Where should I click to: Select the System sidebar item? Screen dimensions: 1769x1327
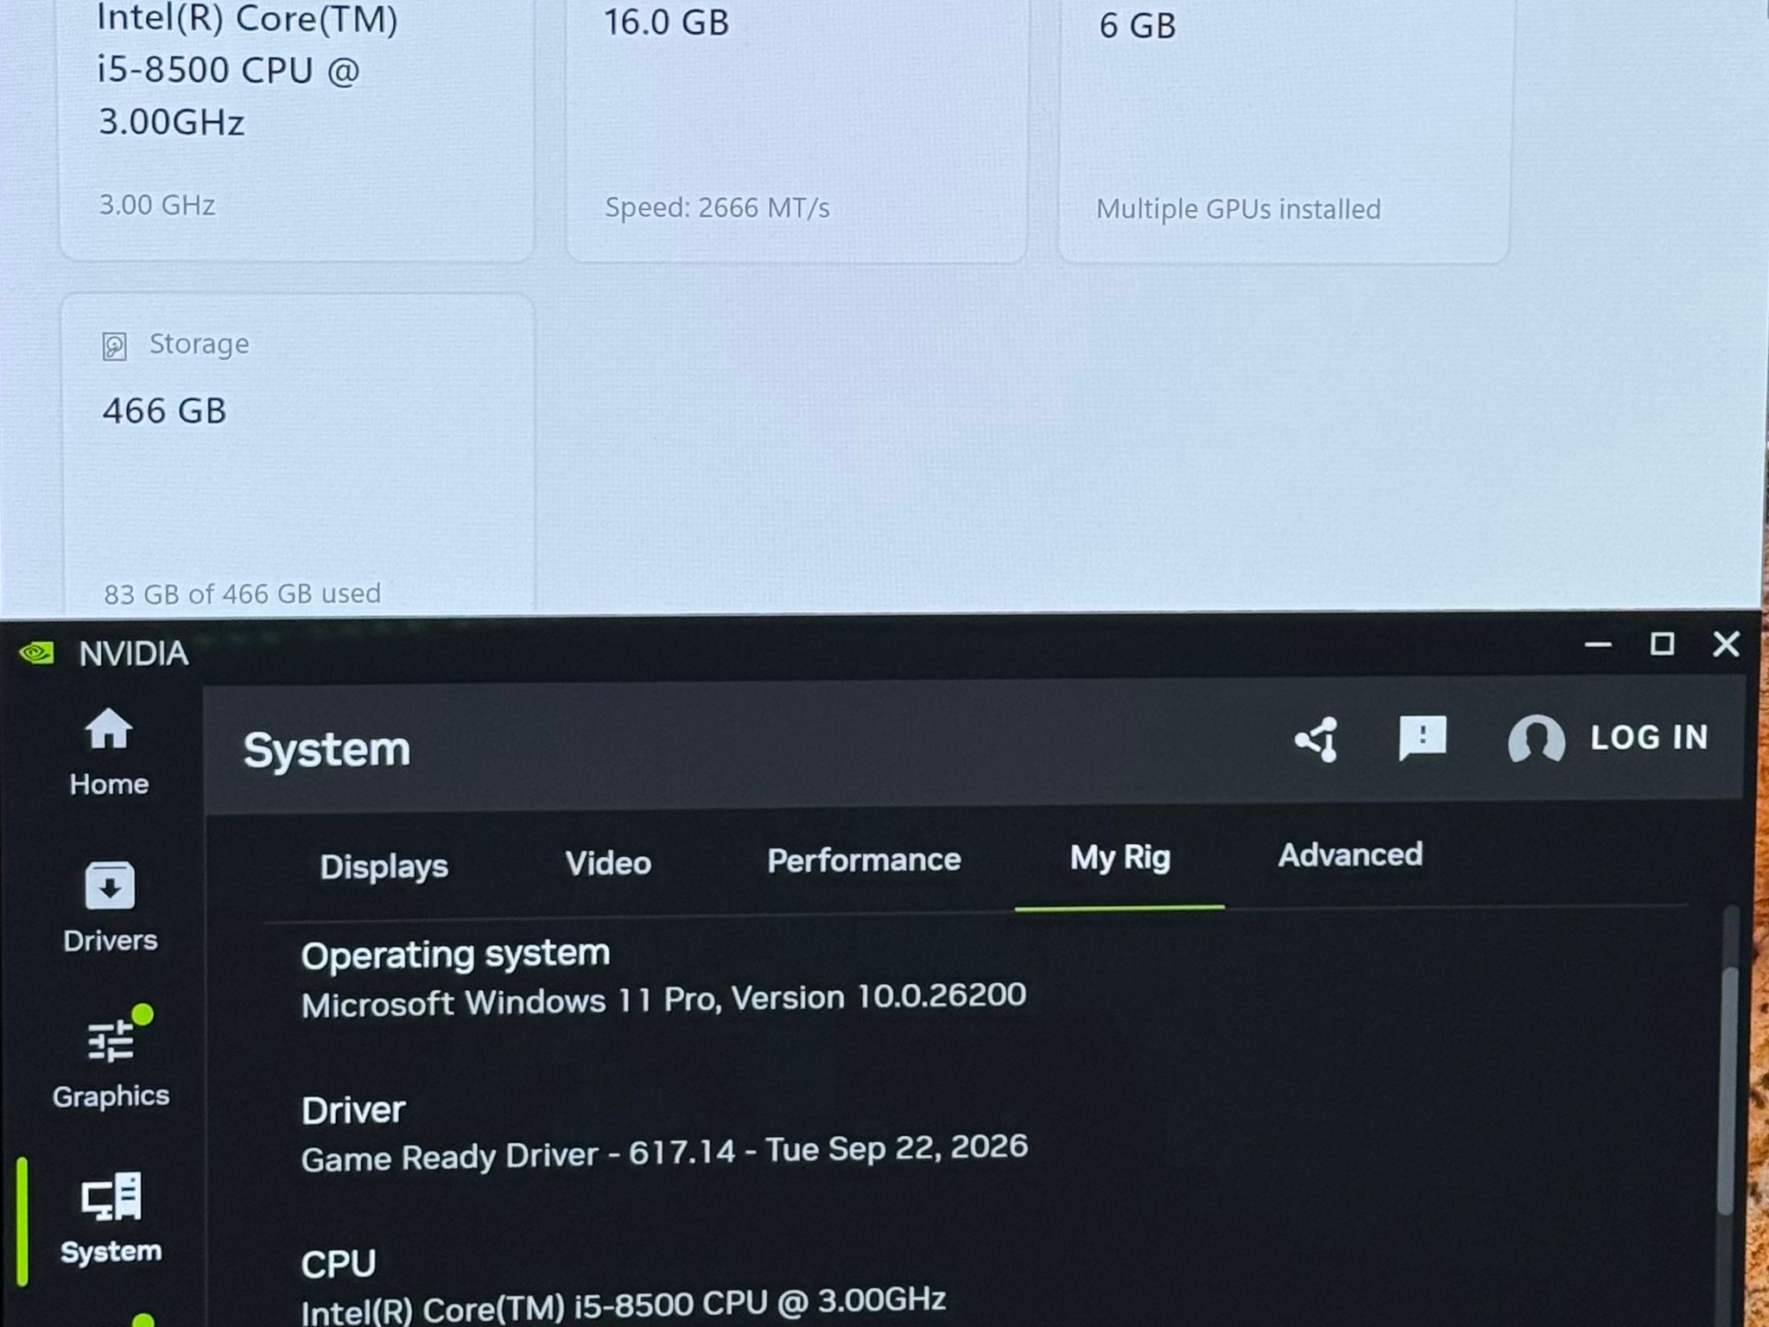(x=111, y=1218)
